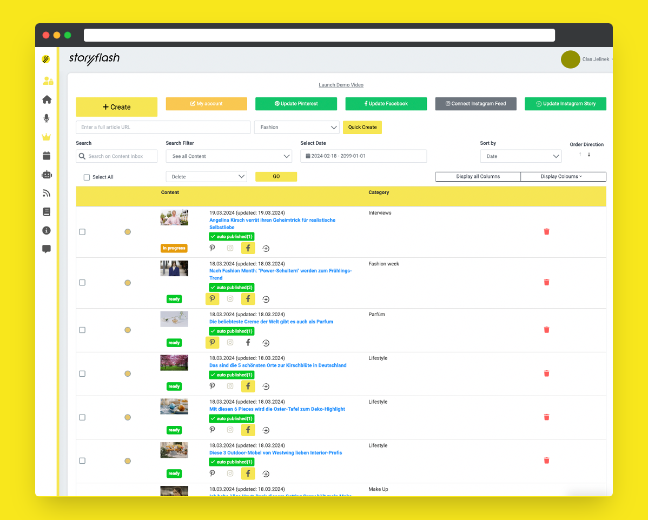Click the microphone icon in sidebar
The width and height of the screenshot is (648, 520).
(47, 118)
